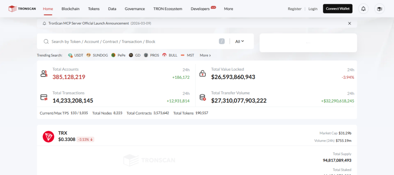Click the Total Transactions card icon

(44, 97)
